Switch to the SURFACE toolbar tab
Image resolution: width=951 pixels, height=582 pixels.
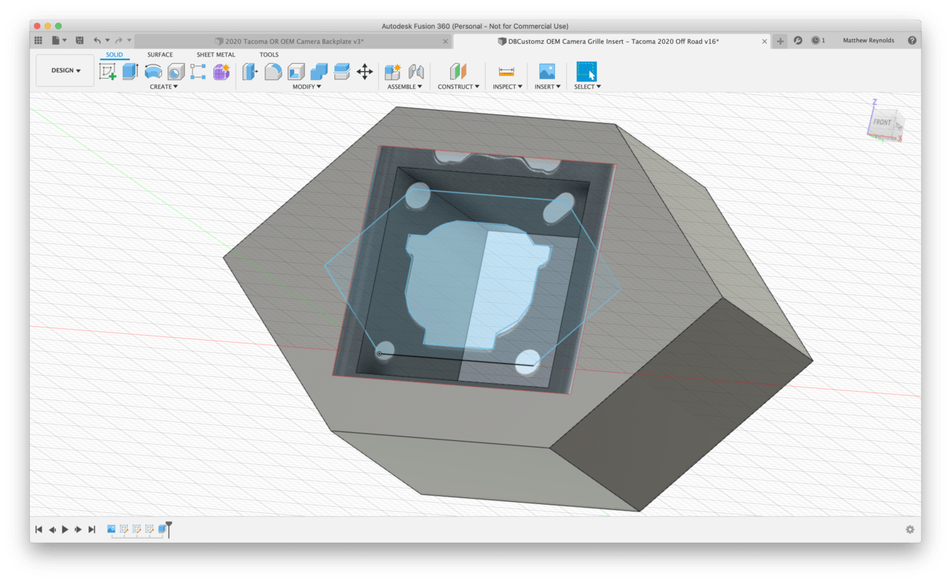click(x=160, y=55)
